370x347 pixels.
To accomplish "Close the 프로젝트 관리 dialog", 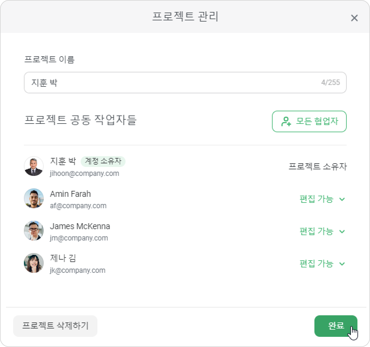I will (x=354, y=18).
